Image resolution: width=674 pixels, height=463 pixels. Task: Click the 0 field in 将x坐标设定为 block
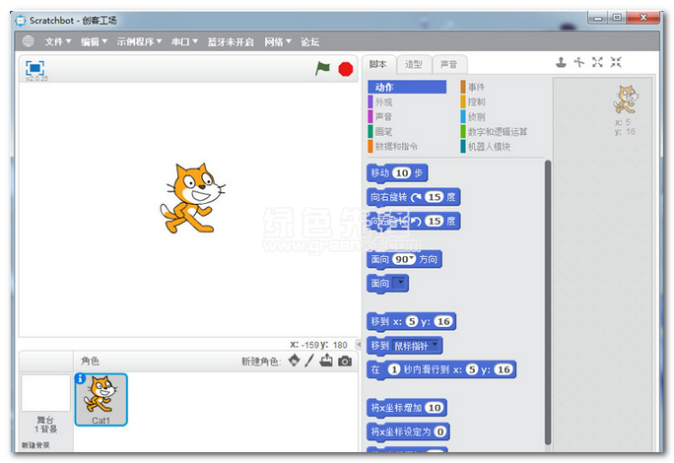pos(439,431)
